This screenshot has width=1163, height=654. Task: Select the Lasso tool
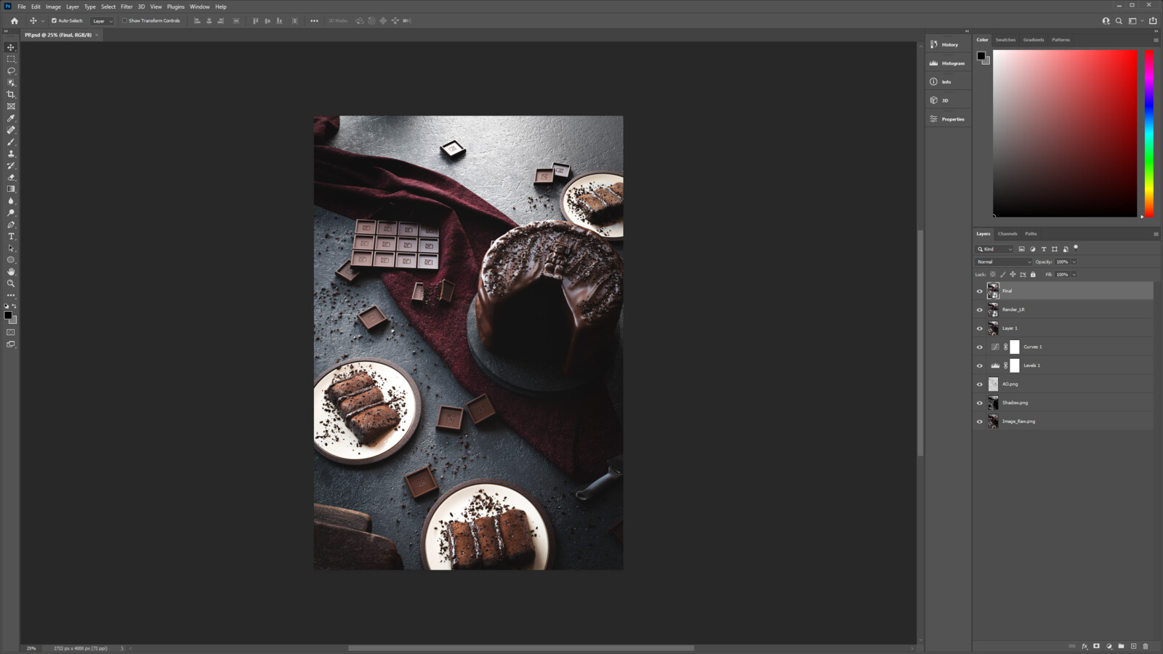click(11, 70)
